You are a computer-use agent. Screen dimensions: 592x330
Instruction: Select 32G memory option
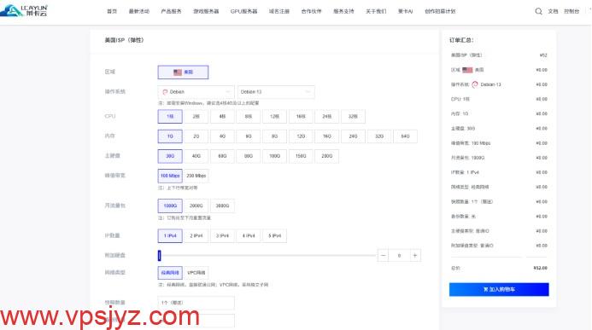coord(379,136)
